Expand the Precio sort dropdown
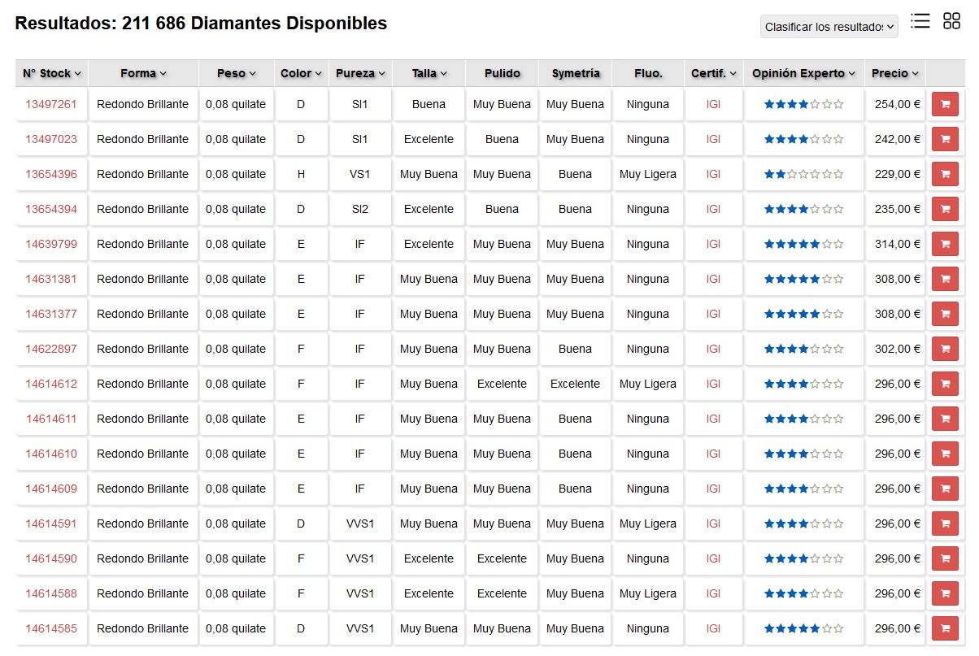The height and width of the screenshot is (656, 979). (895, 72)
